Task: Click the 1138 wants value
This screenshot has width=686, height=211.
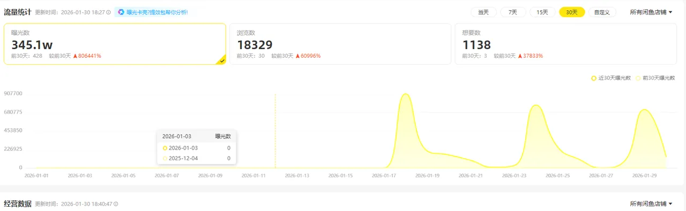Action: 476,45
